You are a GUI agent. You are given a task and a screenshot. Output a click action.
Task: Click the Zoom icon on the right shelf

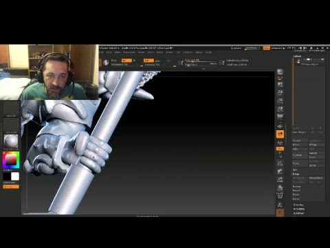point(280,93)
